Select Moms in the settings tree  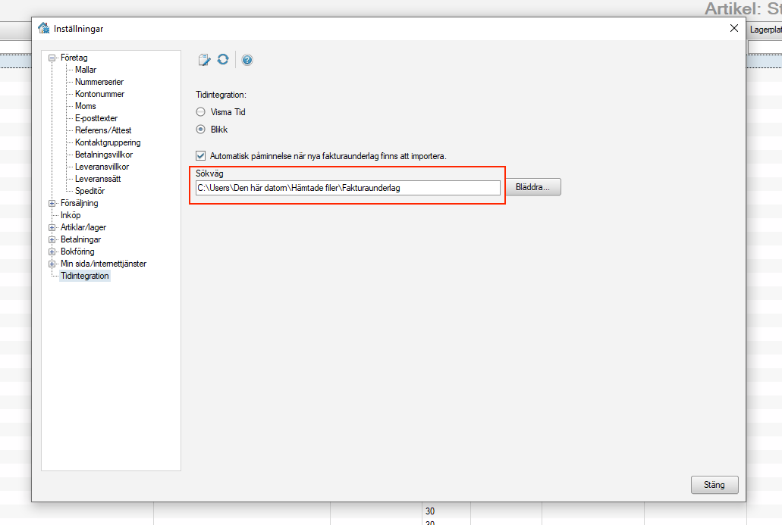tap(85, 106)
